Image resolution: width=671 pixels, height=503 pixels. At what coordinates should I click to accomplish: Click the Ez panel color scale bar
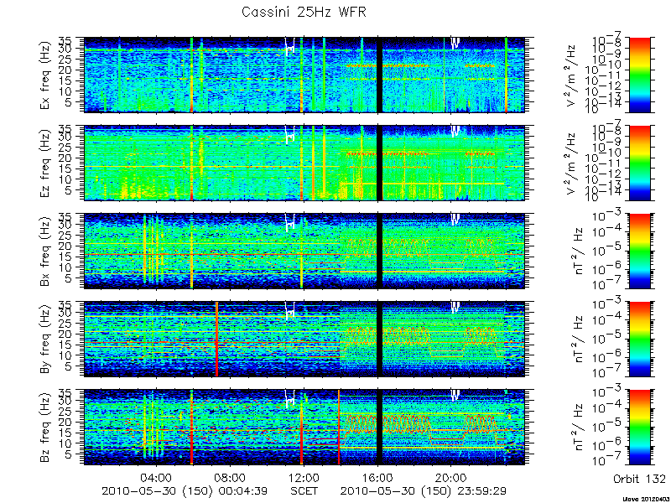pyautogui.click(x=639, y=163)
